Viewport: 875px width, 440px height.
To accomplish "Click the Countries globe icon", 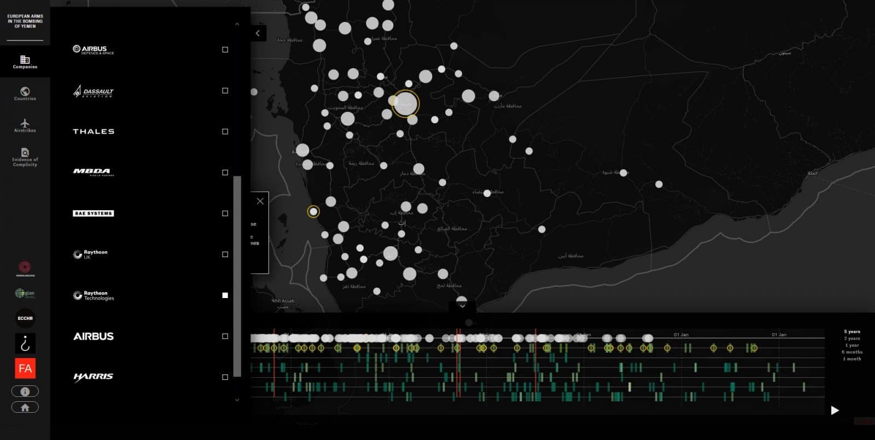I will click(25, 91).
